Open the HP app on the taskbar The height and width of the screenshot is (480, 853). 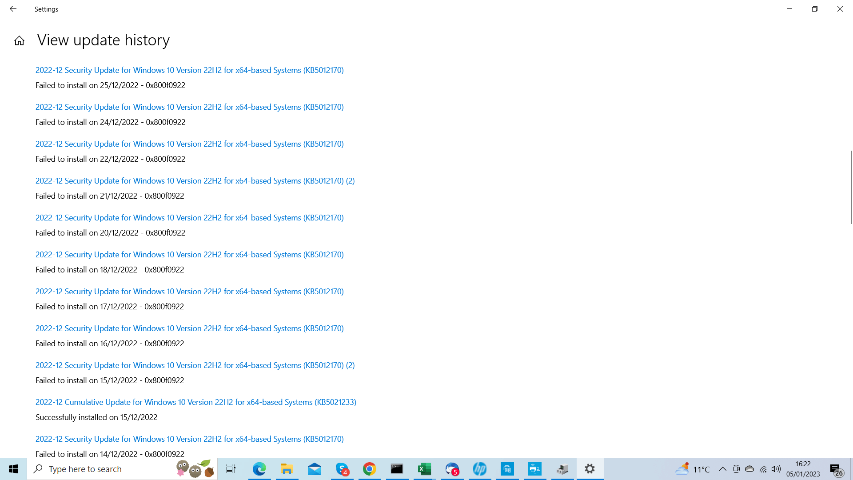pyautogui.click(x=479, y=469)
